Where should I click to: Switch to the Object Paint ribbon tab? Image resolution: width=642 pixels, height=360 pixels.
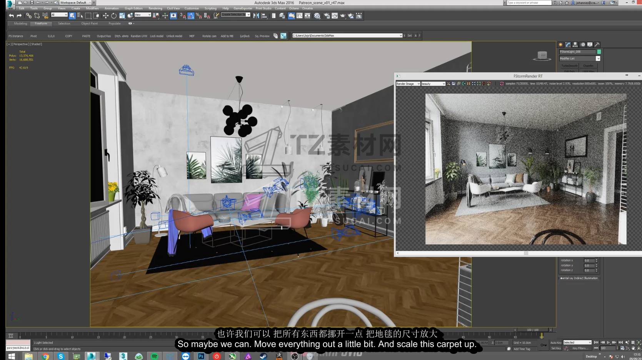coord(90,23)
